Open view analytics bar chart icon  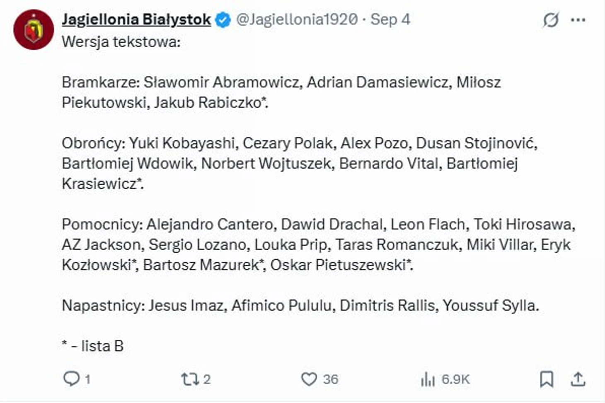(428, 379)
